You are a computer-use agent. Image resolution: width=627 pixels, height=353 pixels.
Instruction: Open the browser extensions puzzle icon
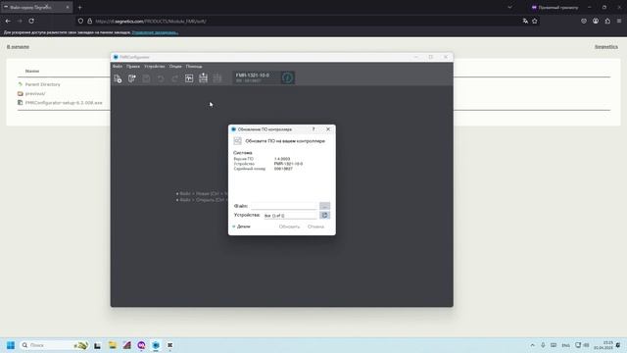click(x=607, y=21)
